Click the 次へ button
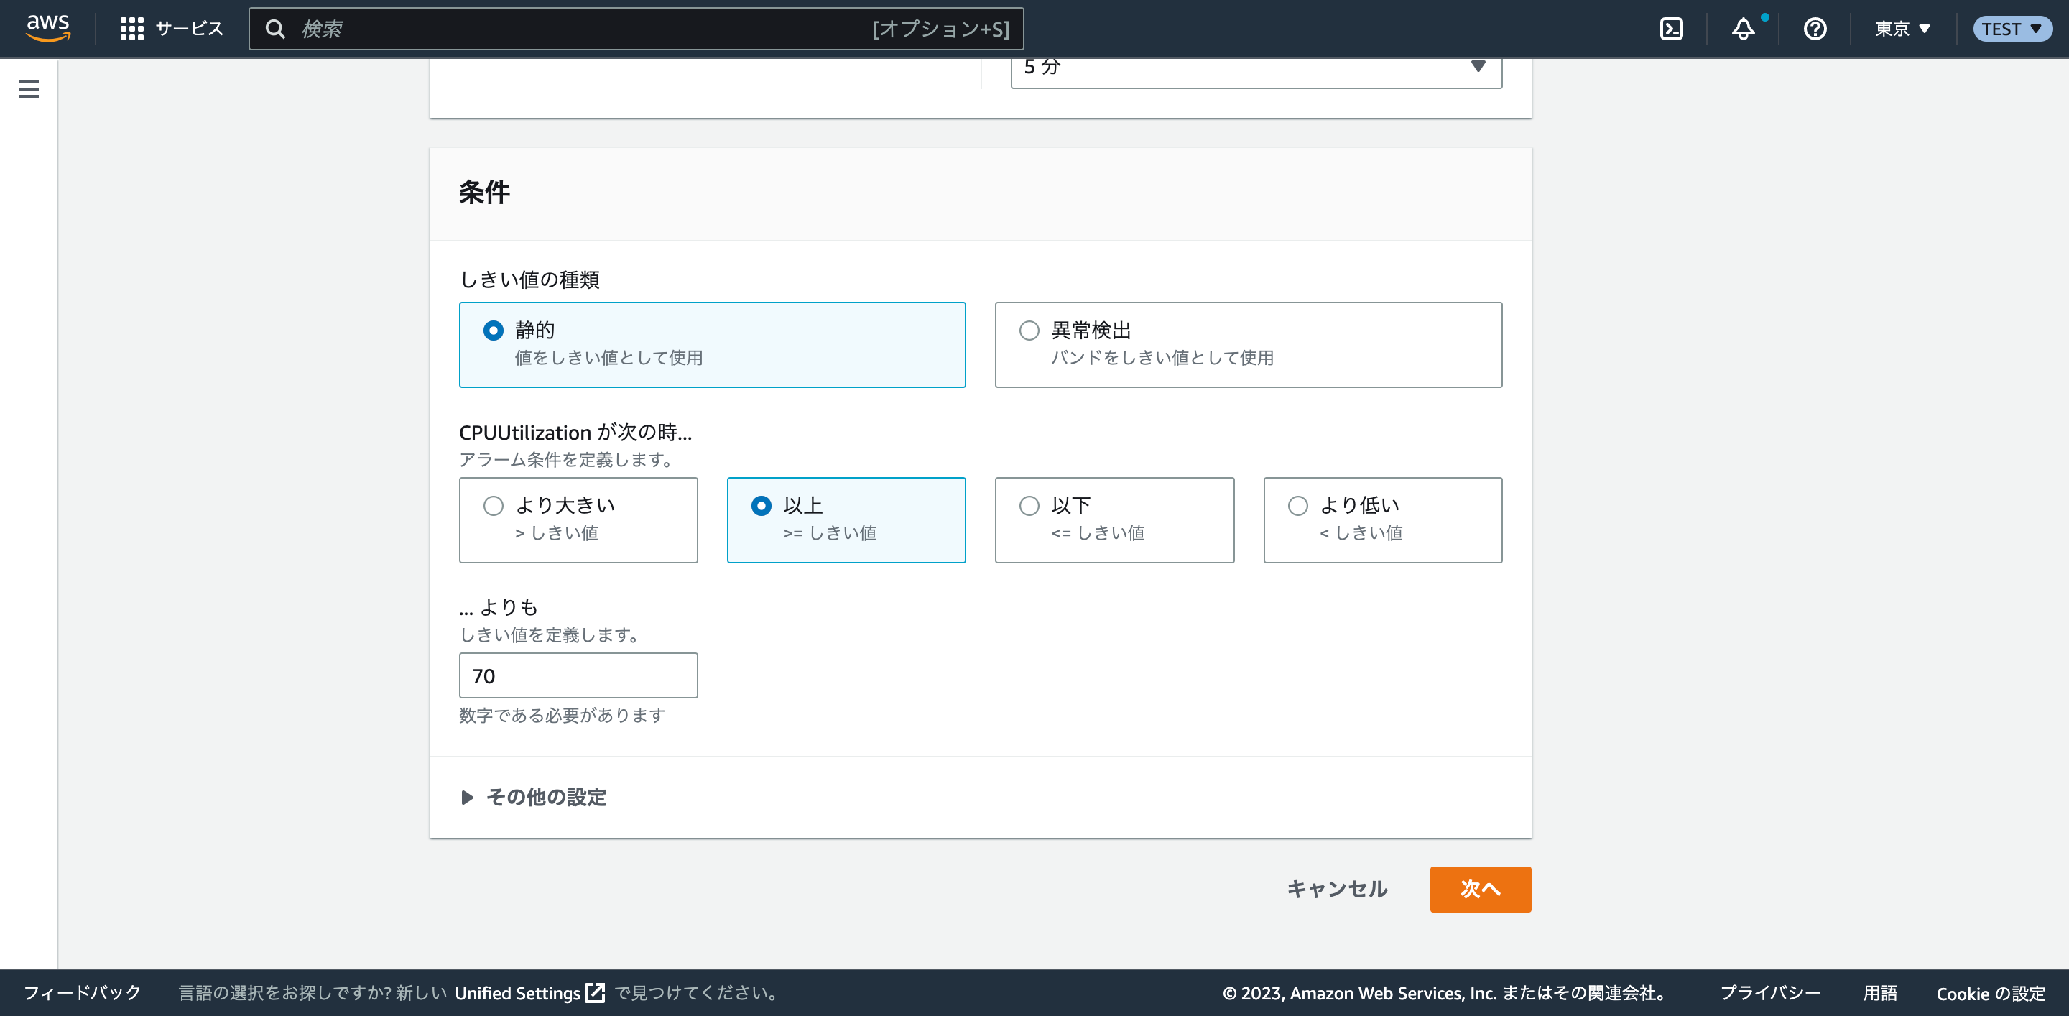Image resolution: width=2069 pixels, height=1016 pixels. click(1479, 889)
